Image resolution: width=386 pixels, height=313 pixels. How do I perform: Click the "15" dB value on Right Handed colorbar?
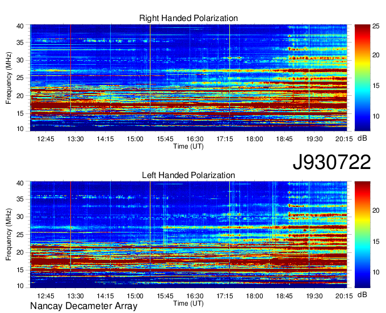pos(376,86)
